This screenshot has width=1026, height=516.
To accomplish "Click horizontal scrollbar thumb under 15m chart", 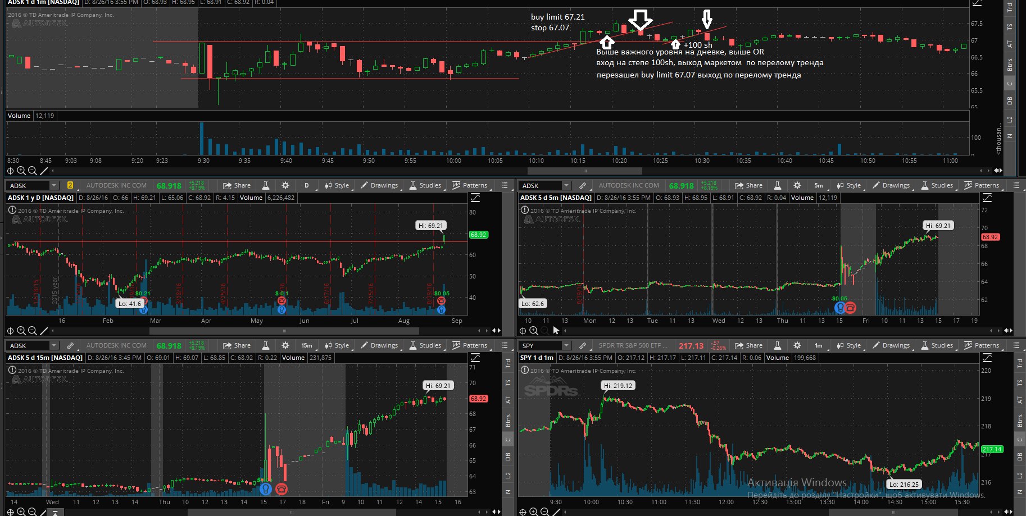I will (x=292, y=512).
